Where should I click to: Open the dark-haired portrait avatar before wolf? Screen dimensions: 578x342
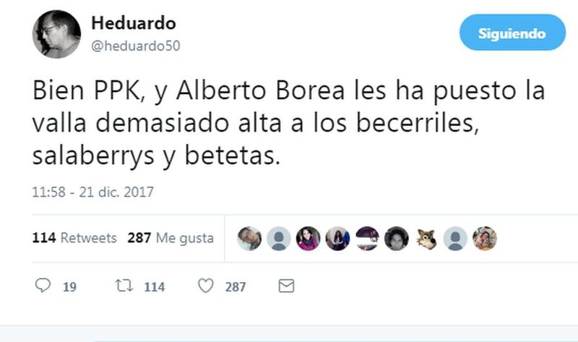[397, 239]
